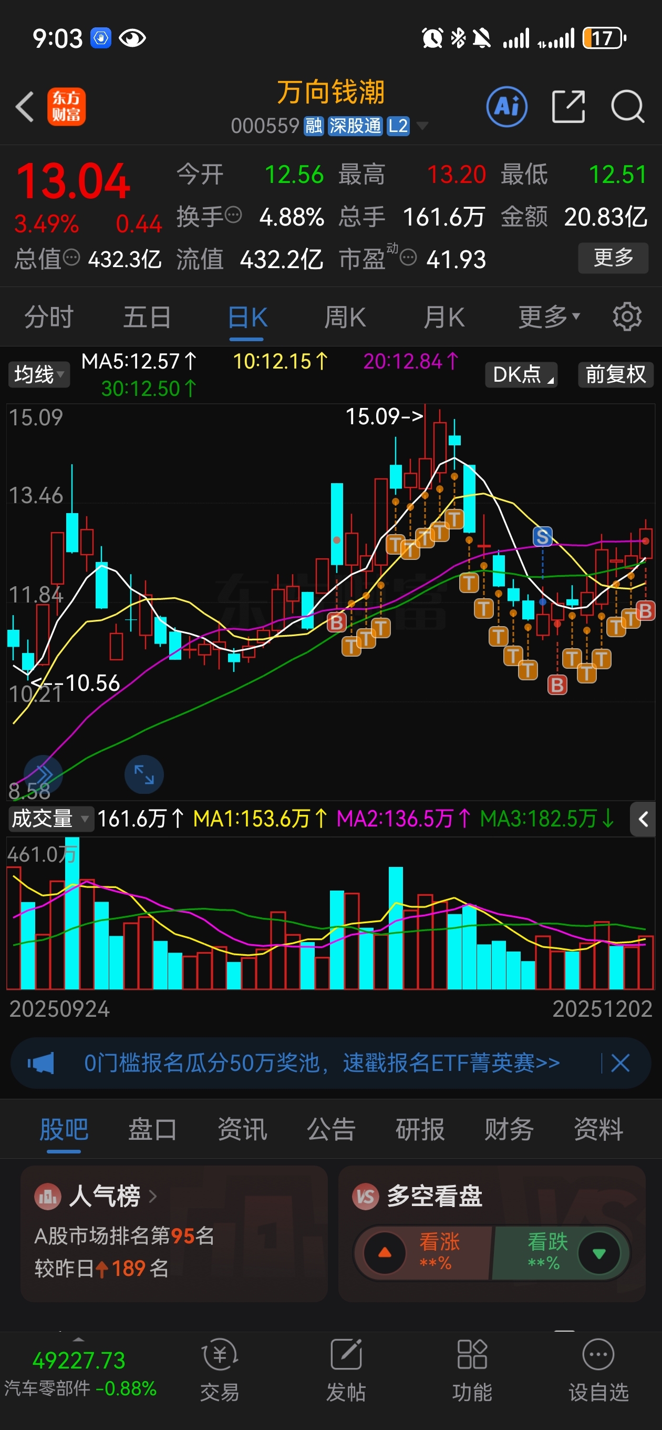Tap the A股市场排名第95名 text
Viewport: 662px width, 1430px height.
click(x=125, y=1235)
